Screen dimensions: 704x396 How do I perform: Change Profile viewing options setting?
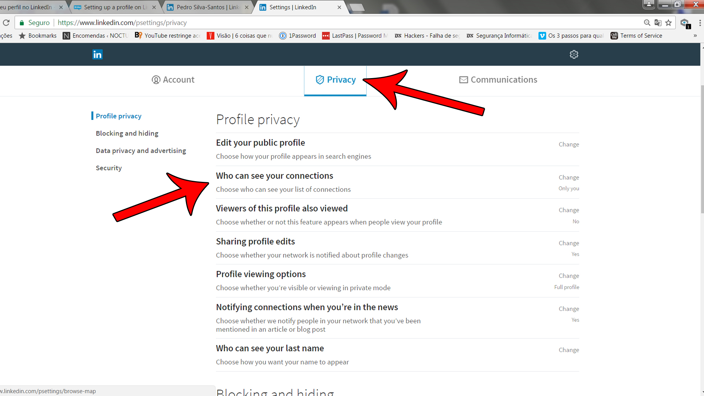click(x=569, y=275)
